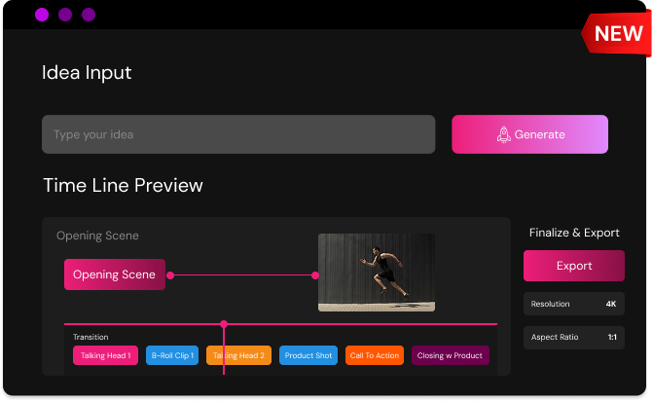Choose the Product Shot clip

(x=308, y=355)
